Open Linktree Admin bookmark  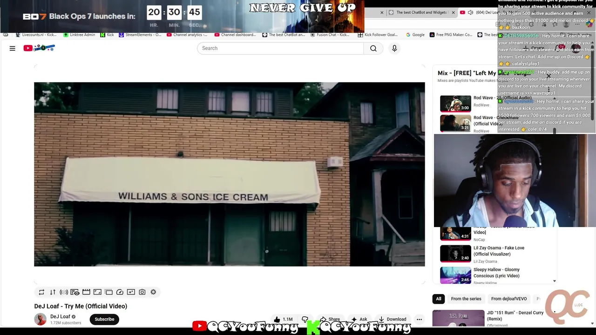[79, 35]
